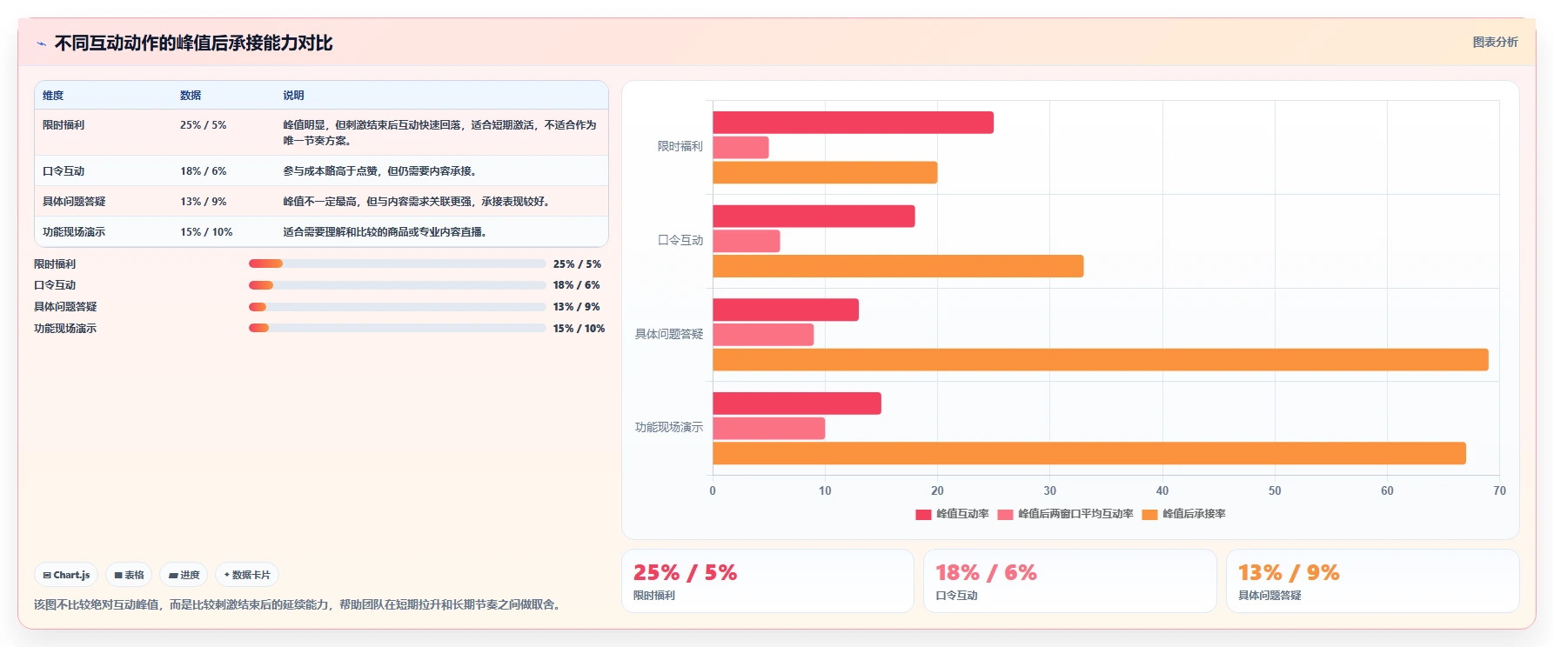Click the 具体问题答疑 orange 峰值后承接率 bar
The height and width of the screenshot is (647, 1554).
(x=1101, y=360)
